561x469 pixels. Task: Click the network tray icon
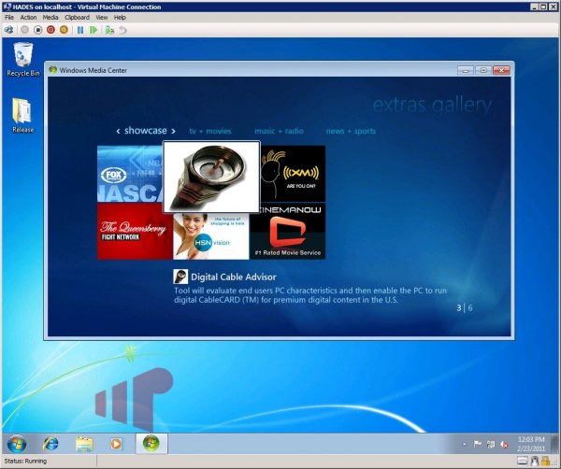pyautogui.click(x=491, y=444)
